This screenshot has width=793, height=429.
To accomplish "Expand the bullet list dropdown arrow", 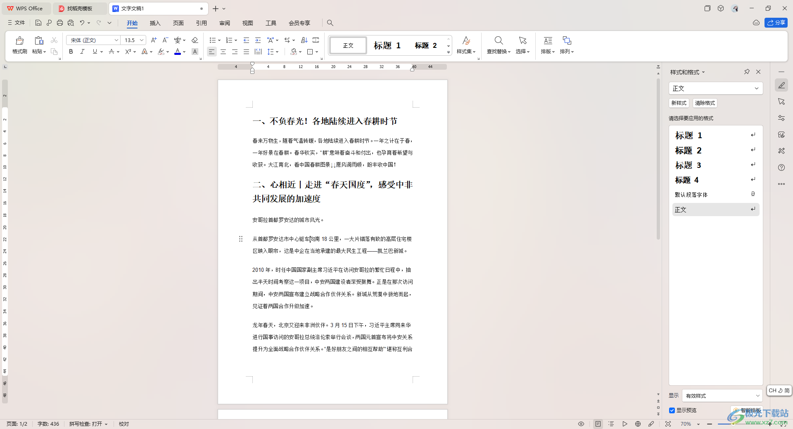I will 219,40.
